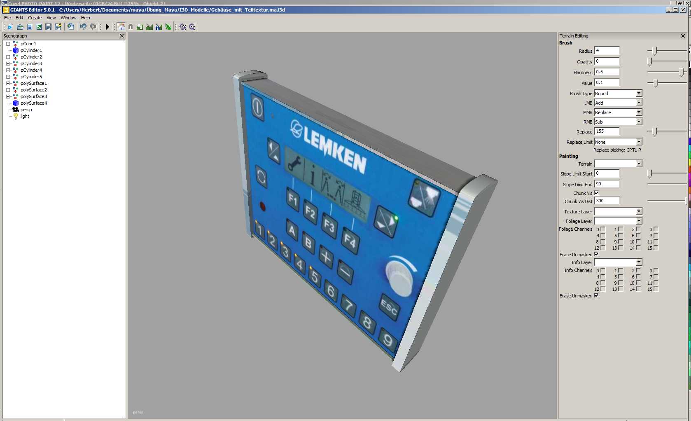691x421 pixels.
Task: Click the first checkered sphere toolbar icon
Action: tap(183, 27)
